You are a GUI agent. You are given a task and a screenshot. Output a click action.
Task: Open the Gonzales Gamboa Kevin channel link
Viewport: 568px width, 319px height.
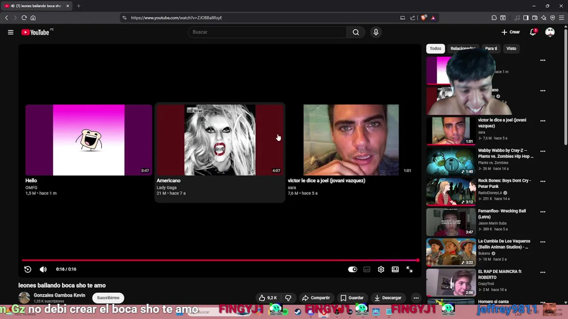59,295
